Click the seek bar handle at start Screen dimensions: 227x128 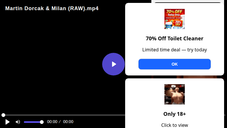click(3, 115)
